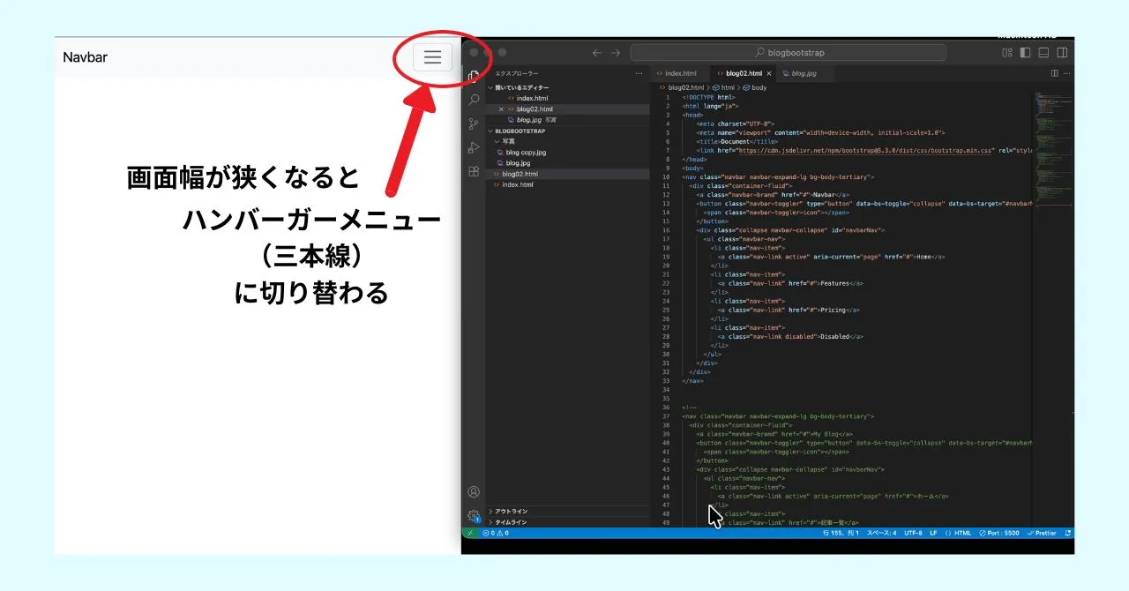
Task: Open the Accounts icon in activity bar
Action: 474,492
